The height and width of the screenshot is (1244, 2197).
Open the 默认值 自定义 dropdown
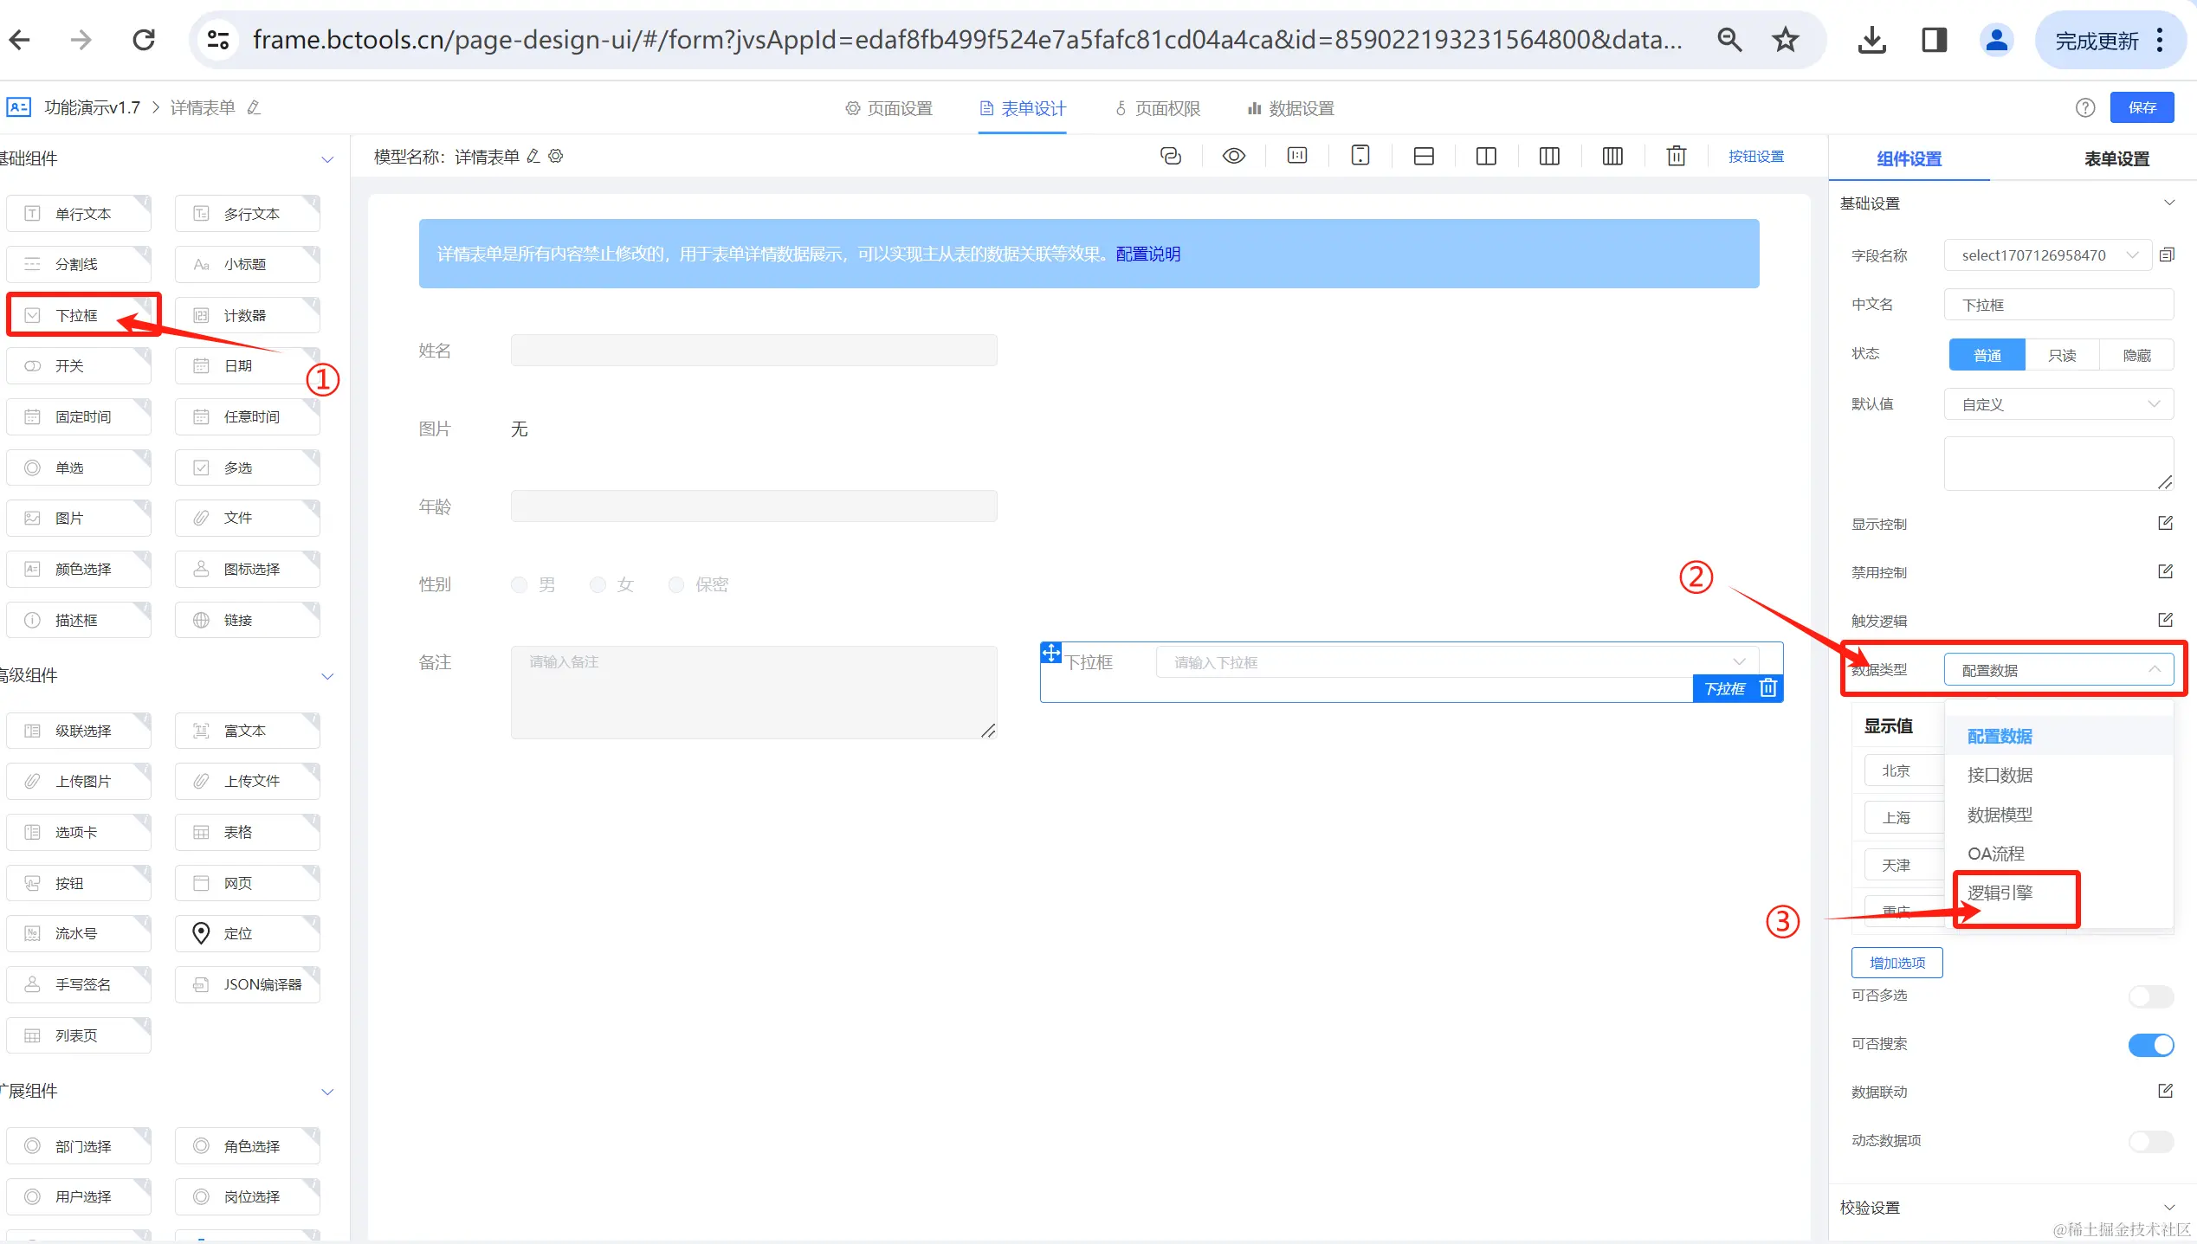pos(2058,404)
